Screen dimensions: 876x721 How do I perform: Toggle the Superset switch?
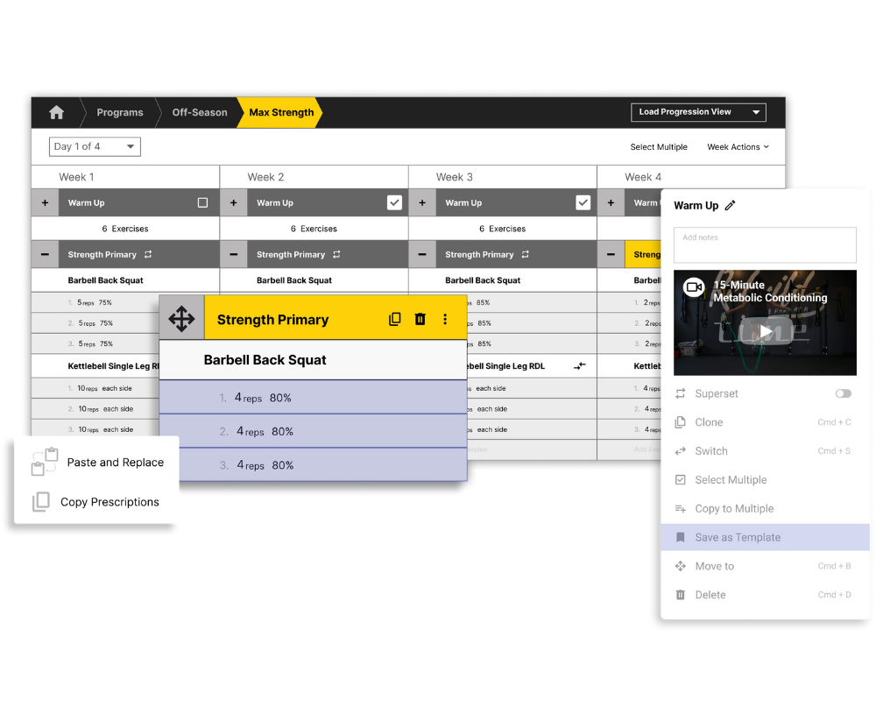(843, 394)
